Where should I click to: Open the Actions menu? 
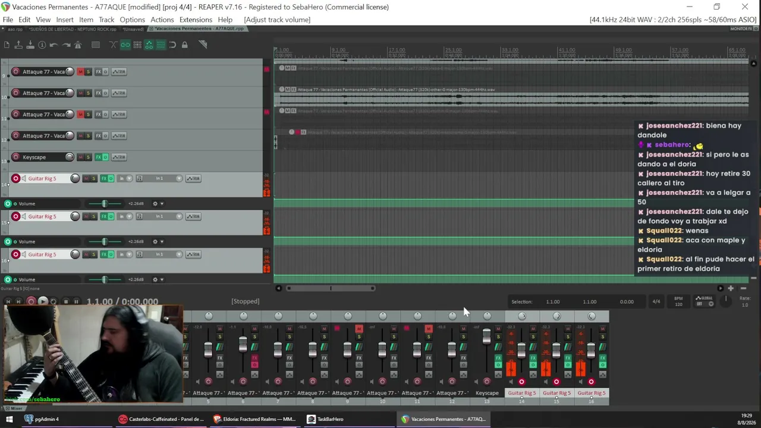[x=162, y=20]
